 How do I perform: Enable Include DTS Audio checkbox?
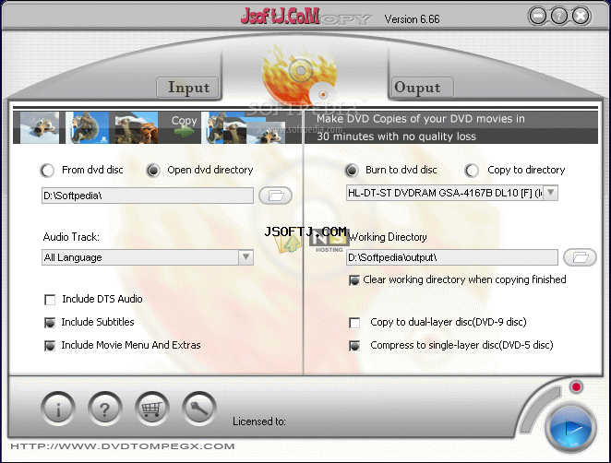[50, 300]
